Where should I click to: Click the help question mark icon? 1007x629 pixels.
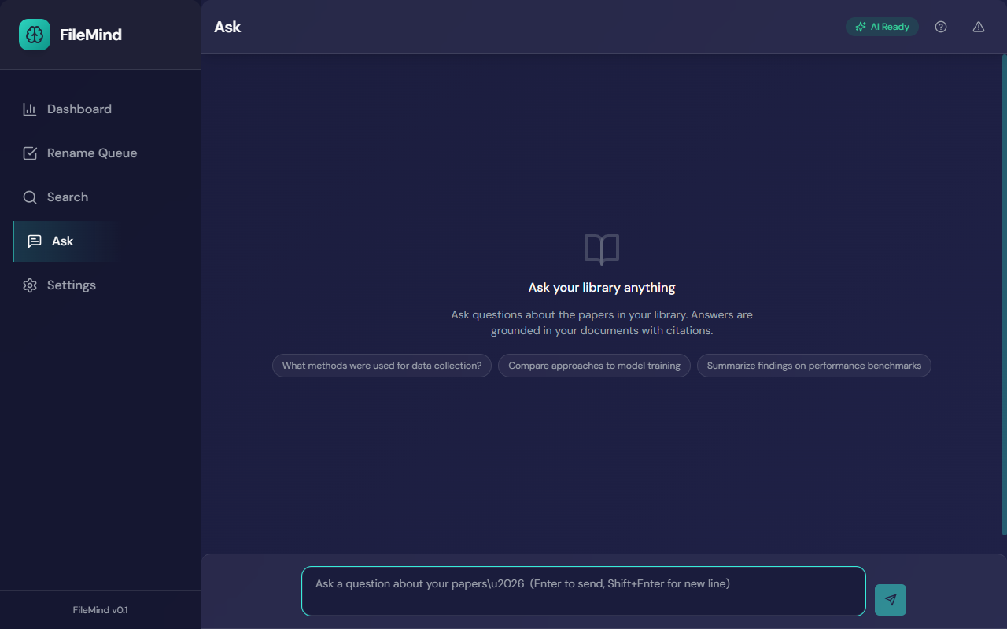click(940, 26)
